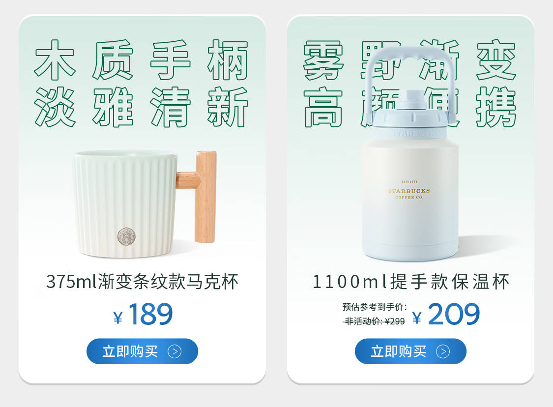Select the wooden handle of the mug
Screen dimensions: 553x407
pos(200,197)
